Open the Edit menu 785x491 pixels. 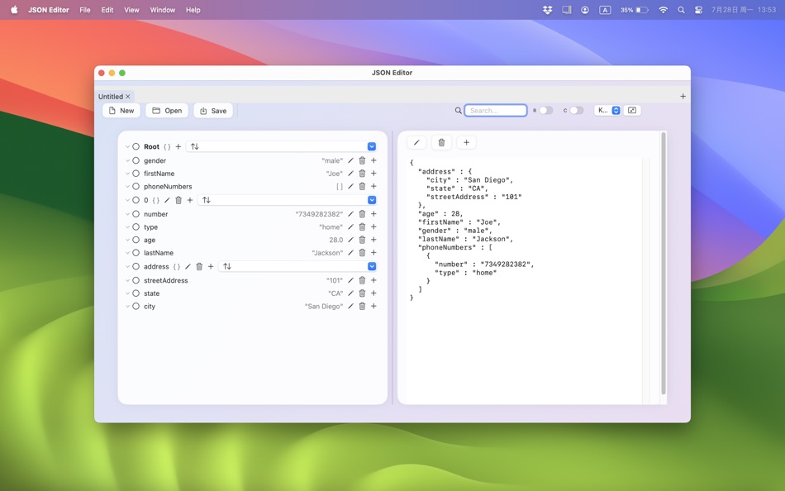coord(107,10)
